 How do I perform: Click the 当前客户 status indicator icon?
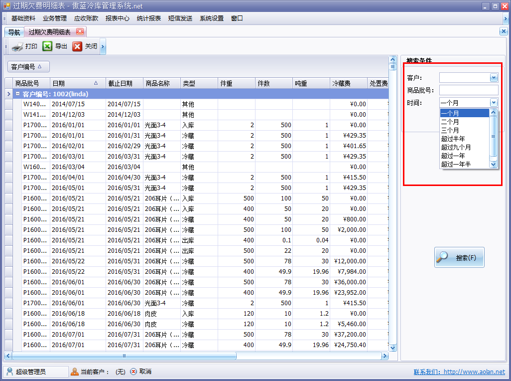click(75, 372)
